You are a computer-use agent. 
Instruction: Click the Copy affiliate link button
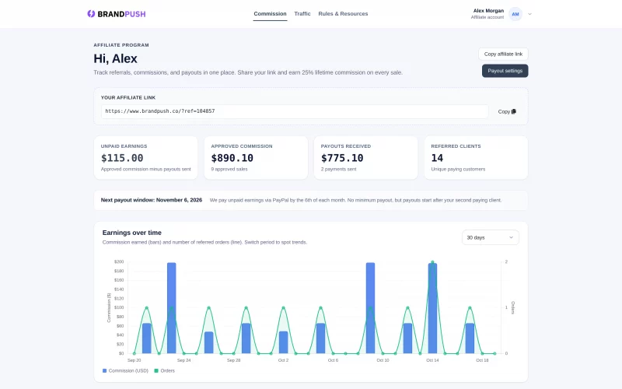point(503,54)
